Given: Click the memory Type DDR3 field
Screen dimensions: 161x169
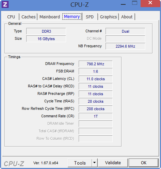Looking at the screenshot, I should pyautogui.click(x=46, y=31).
